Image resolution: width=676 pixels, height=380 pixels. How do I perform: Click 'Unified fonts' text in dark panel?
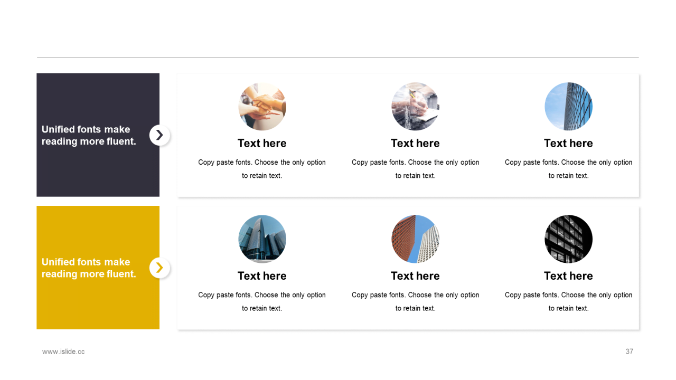pyautogui.click(x=89, y=135)
